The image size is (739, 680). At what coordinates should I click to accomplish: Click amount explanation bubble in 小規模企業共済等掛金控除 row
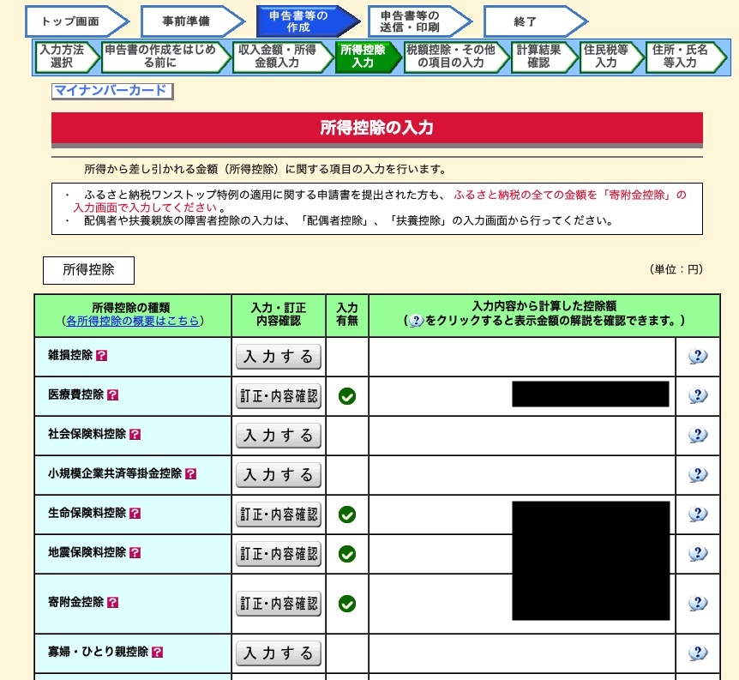tap(698, 474)
